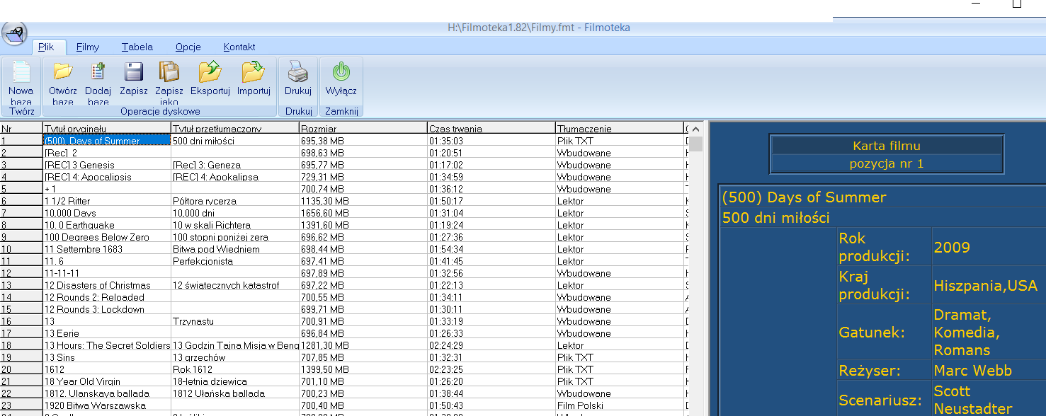Switch to the Filmy tab

[88, 47]
